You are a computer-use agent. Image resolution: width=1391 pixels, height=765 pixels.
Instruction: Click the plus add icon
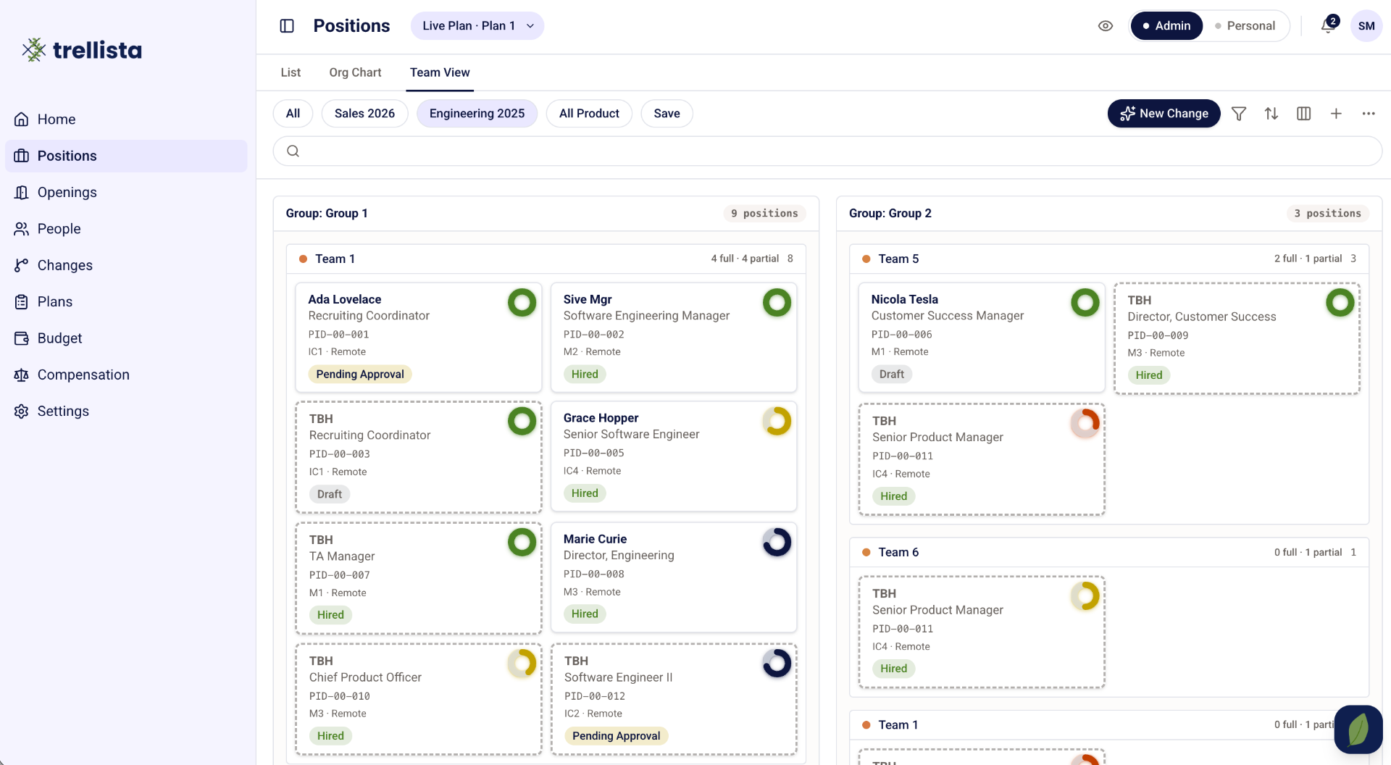(x=1337, y=114)
